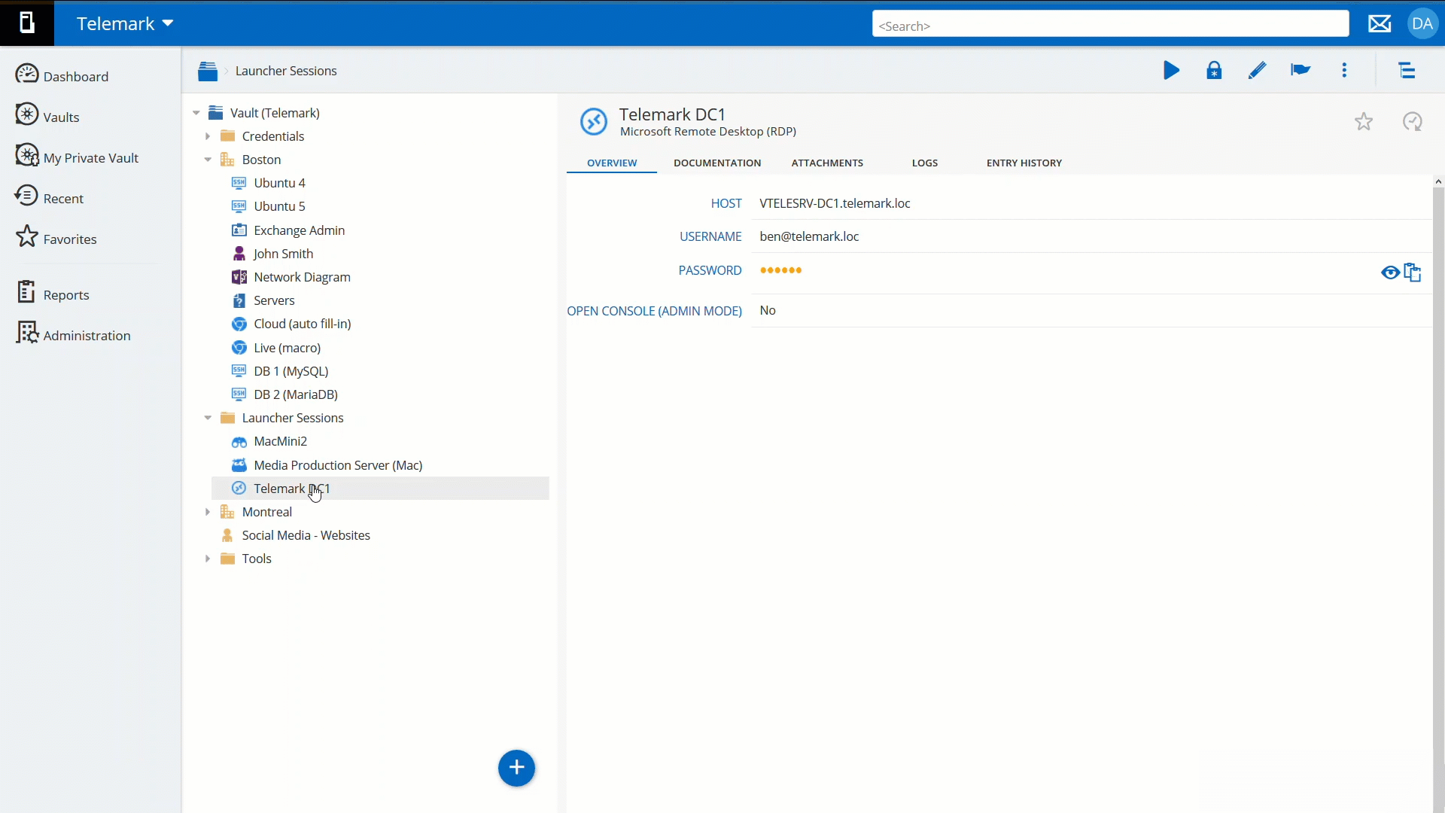
Task: Collapse Launcher Sessions folder
Action: [208, 418]
